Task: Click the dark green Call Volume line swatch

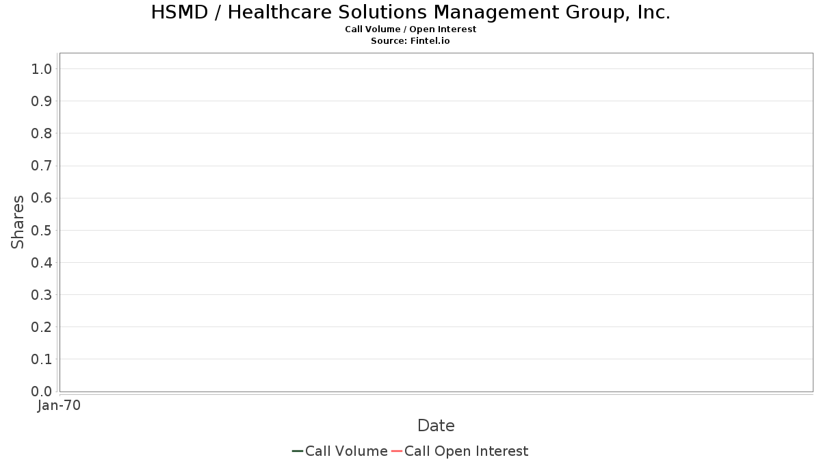Action: coord(298,451)
